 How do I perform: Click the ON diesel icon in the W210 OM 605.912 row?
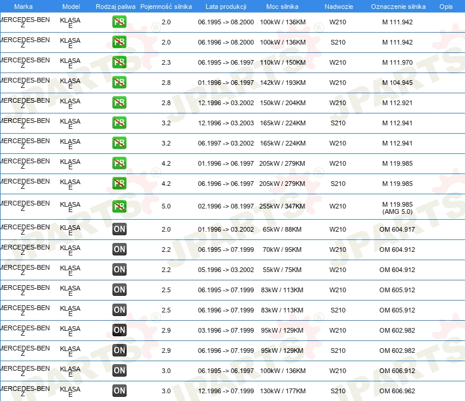(119, 289)
